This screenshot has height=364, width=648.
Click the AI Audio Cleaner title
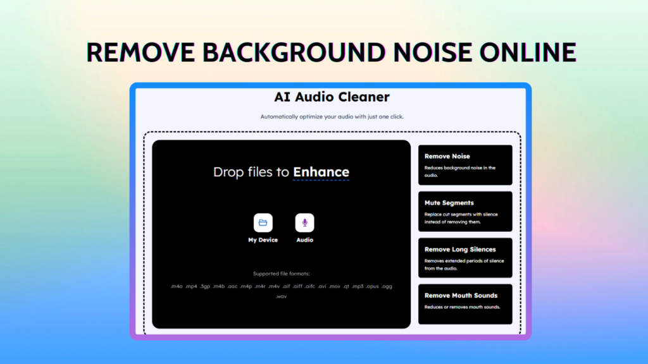[332, 97]
